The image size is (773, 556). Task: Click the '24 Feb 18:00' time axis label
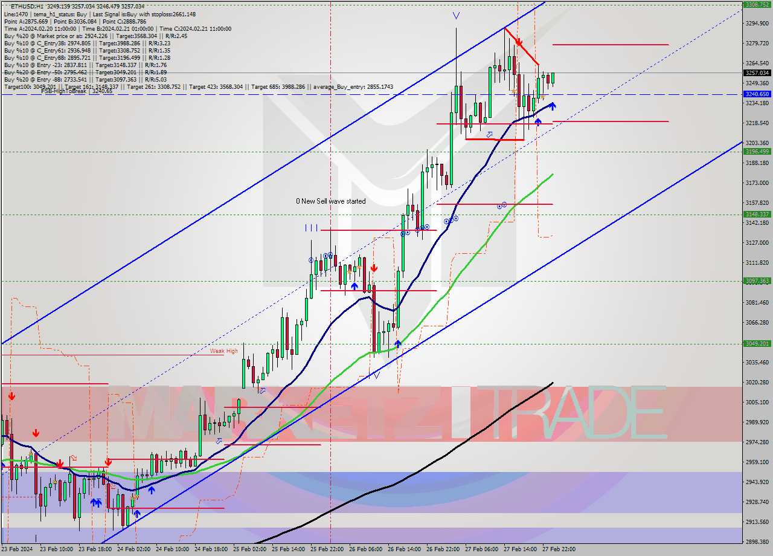point(211,549)
